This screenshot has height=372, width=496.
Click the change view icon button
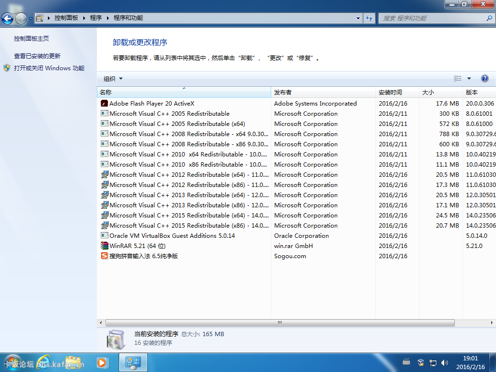tap(457, 78)
